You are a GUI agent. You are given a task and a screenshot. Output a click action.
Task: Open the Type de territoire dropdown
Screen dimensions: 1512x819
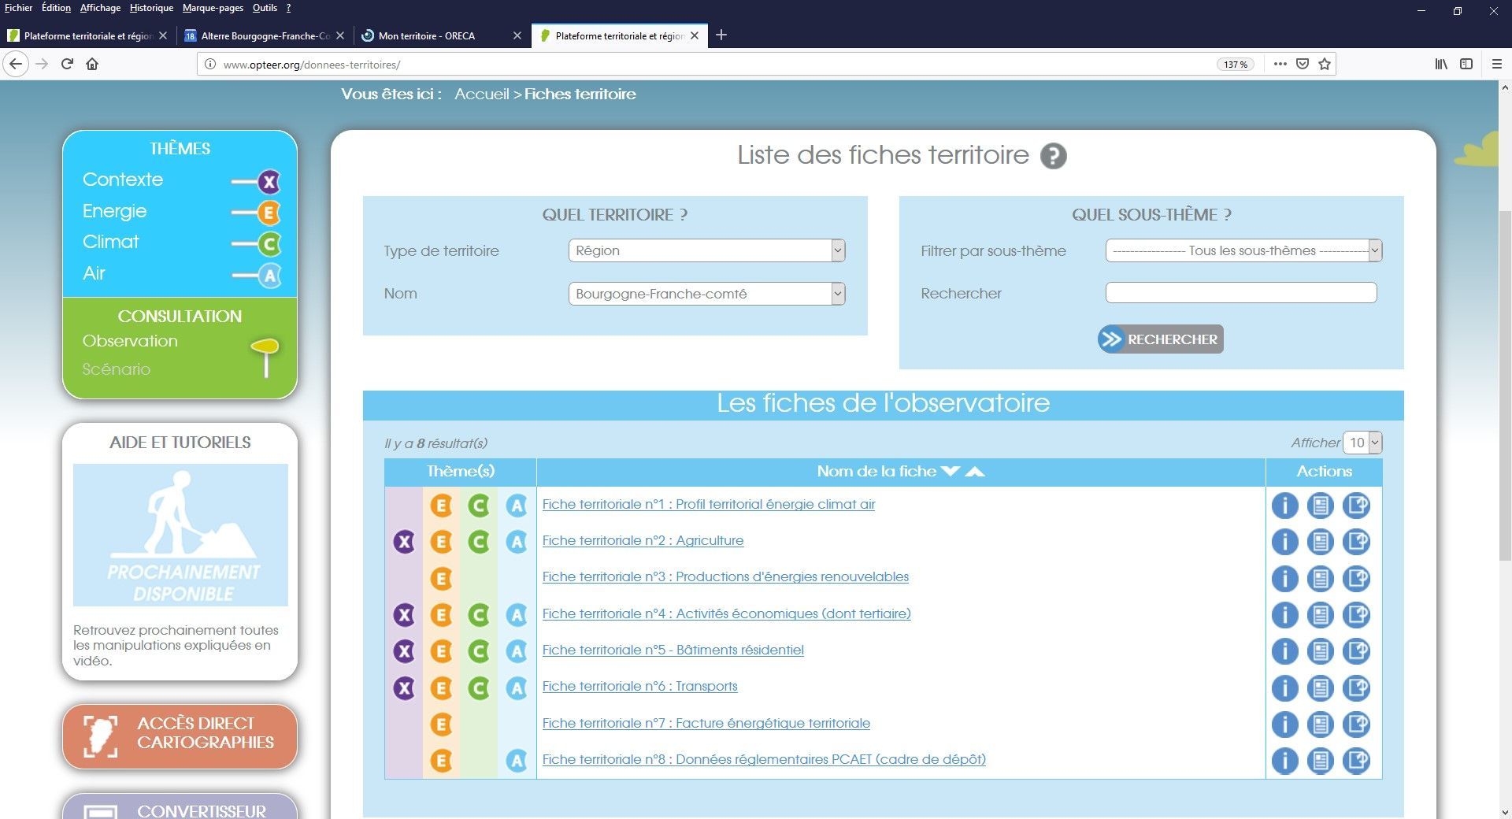tap(706, 250)
